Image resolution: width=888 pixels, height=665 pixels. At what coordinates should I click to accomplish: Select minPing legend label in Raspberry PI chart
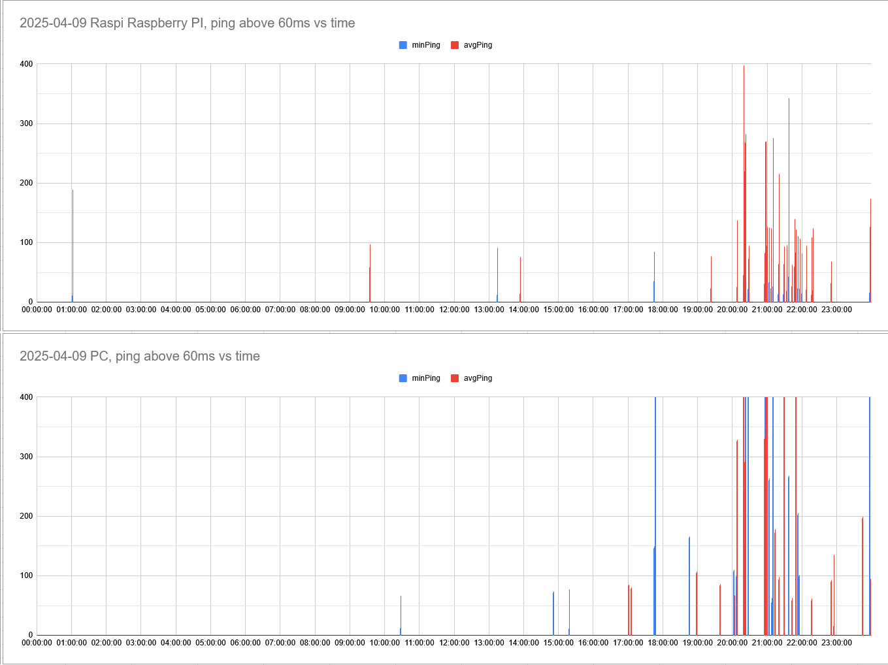pos(425,45)
